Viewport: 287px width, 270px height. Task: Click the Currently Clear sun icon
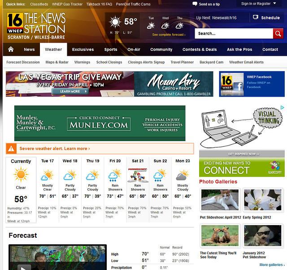[x=21, y=174]
